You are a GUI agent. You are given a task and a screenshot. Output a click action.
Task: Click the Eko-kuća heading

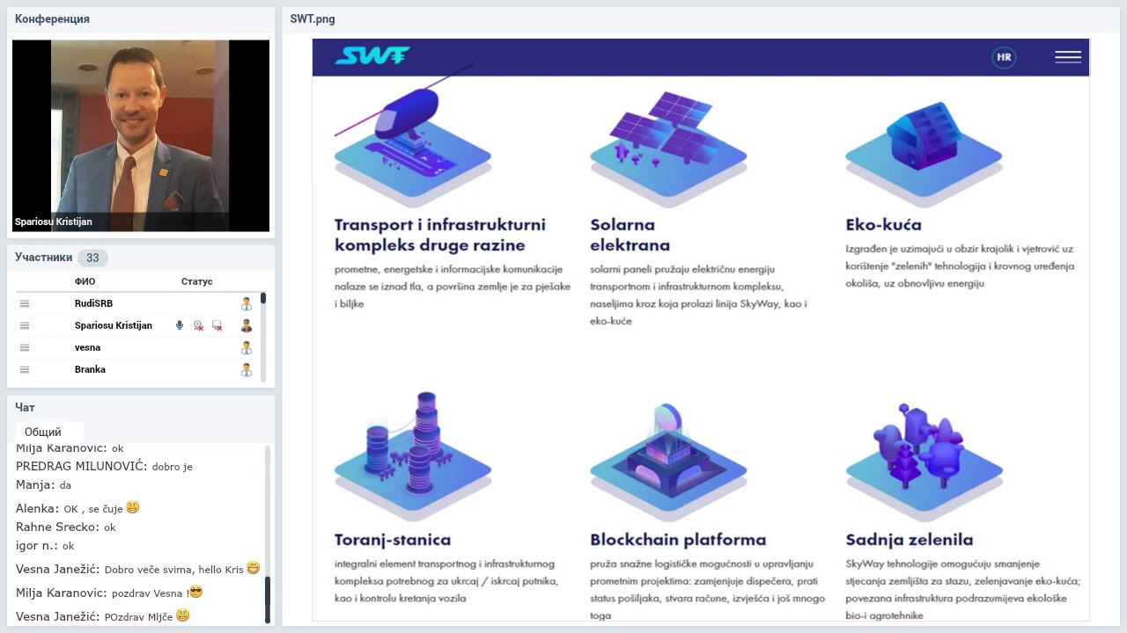pos(883,225)
